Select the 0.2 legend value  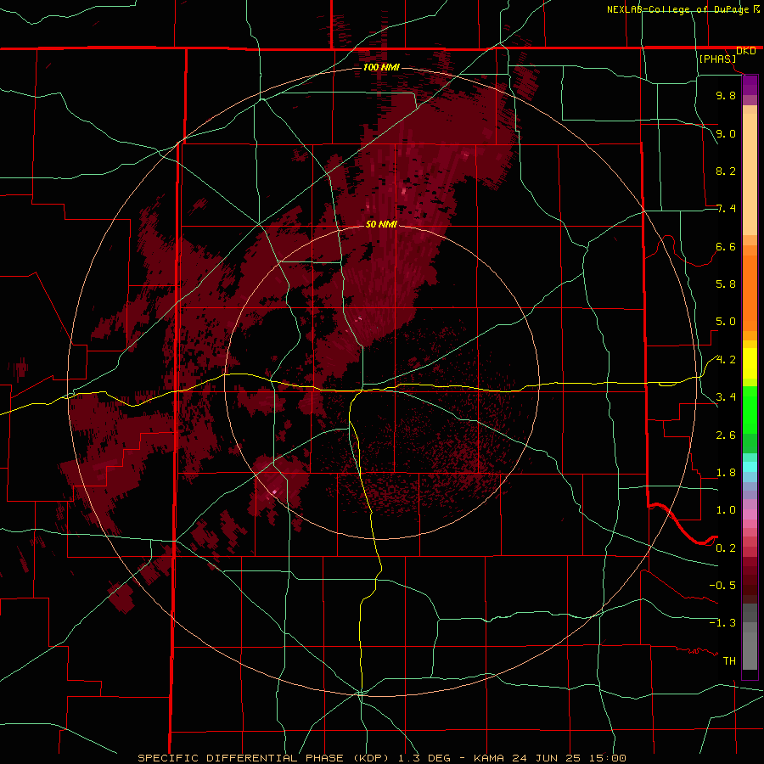click(726, 548)
